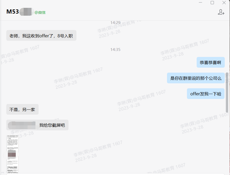
Task: Select the 是你在群里说的那个公司么 message
Action: [196, 78]
